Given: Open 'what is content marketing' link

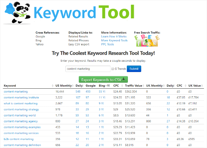Looking at the screenshot, I should pyautogui.click(x=21, y=103).
